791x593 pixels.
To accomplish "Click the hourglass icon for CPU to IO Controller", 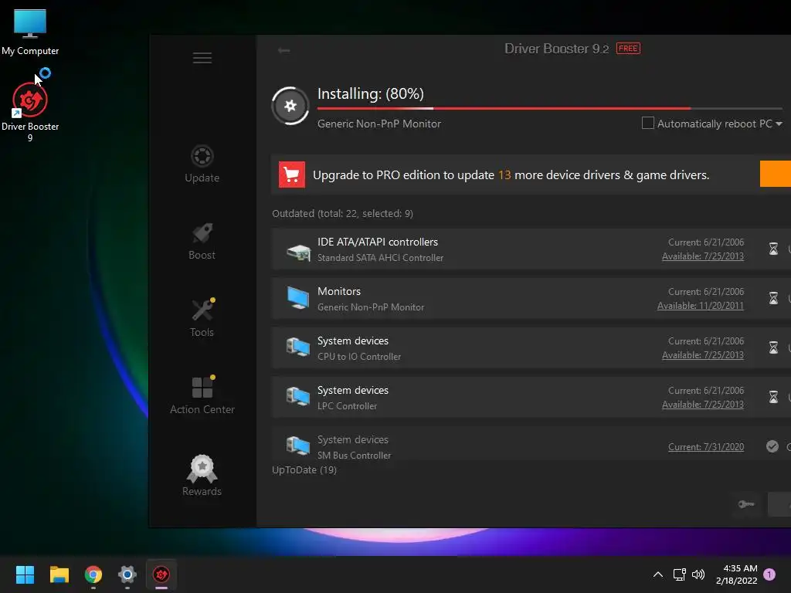I will (x=773, y=347).
